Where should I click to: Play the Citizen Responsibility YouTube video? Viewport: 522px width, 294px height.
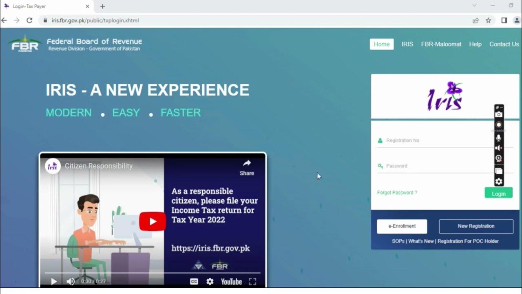[x=153, y=221]
